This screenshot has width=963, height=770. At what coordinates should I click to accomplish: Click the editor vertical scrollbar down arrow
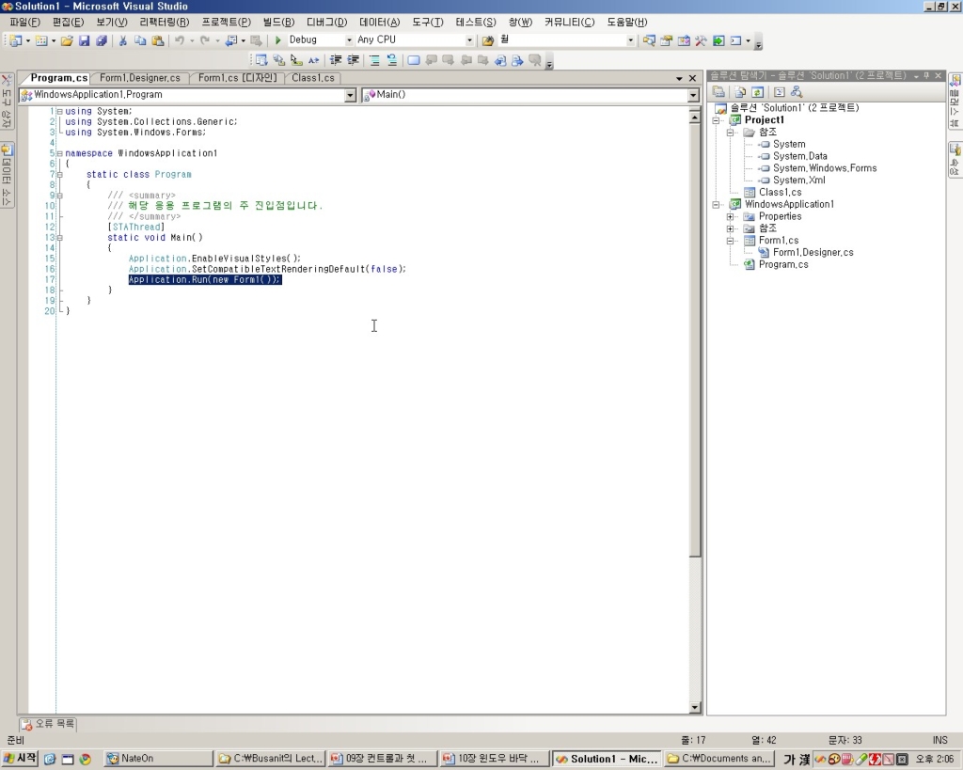(695, 707)
